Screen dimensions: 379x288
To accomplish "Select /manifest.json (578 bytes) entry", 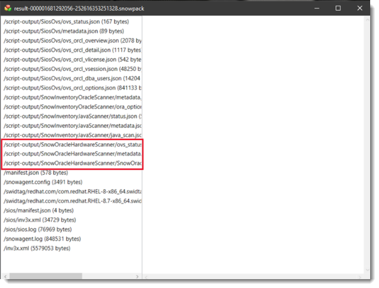I will [36, 173].
